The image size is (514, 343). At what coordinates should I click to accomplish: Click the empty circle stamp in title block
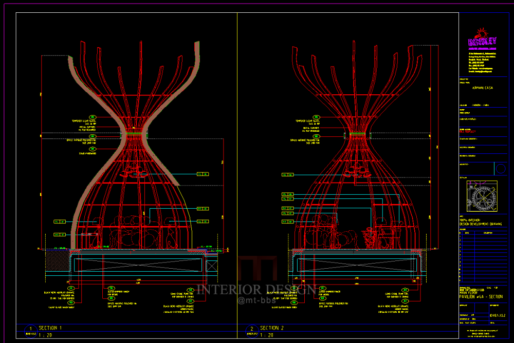(x=501, y=169)
